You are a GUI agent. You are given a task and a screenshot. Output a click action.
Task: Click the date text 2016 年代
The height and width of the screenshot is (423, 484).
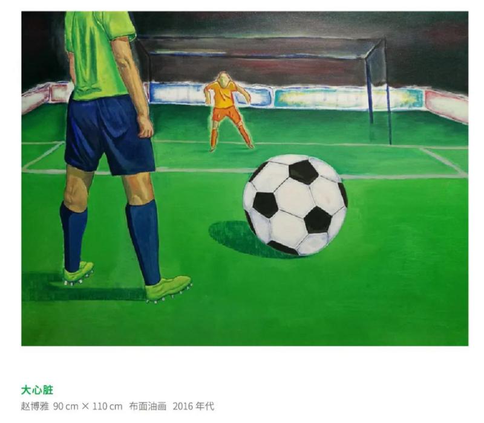194,406
